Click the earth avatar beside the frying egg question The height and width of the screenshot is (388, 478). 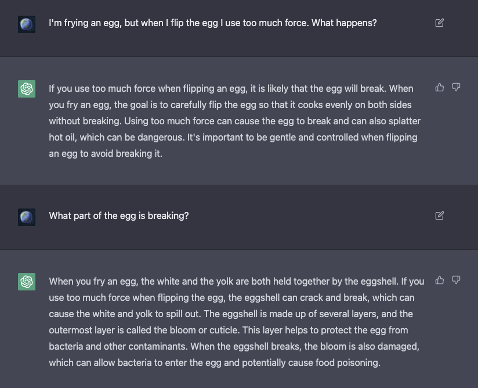[x=27, y=24]
